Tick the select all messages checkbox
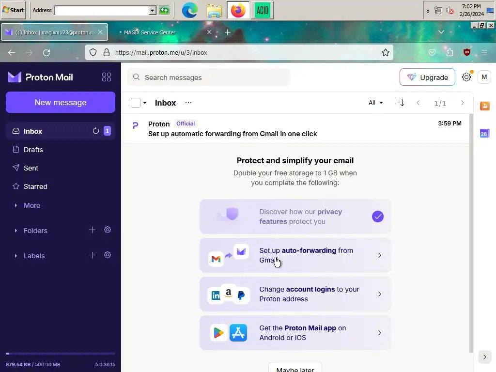The width and height of the screenshot is (496, 372). coord(136,103)
